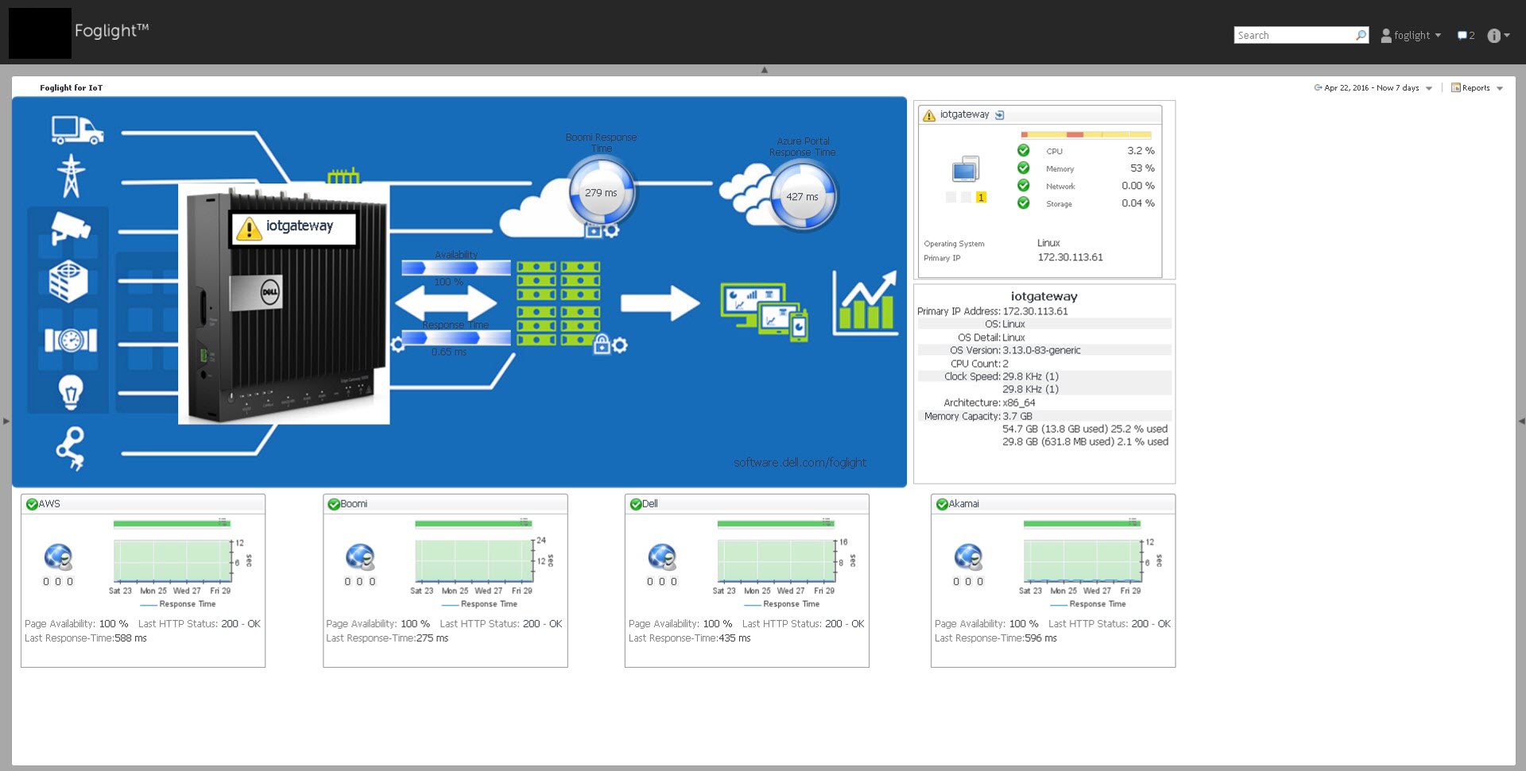Click the Boomi monitor title

click(354, 503)
